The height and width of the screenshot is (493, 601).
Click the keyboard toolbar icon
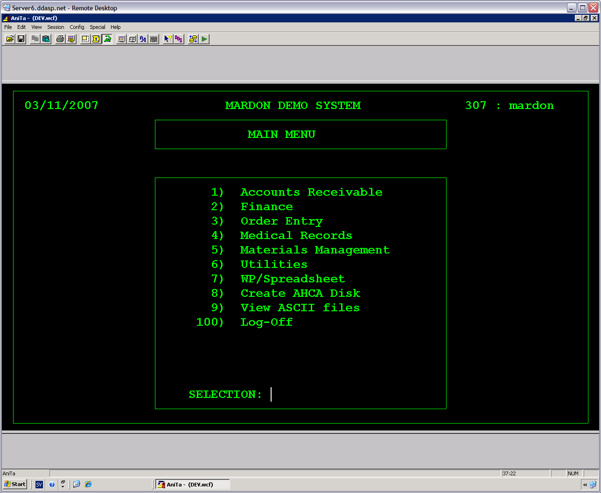coord(154,39)
